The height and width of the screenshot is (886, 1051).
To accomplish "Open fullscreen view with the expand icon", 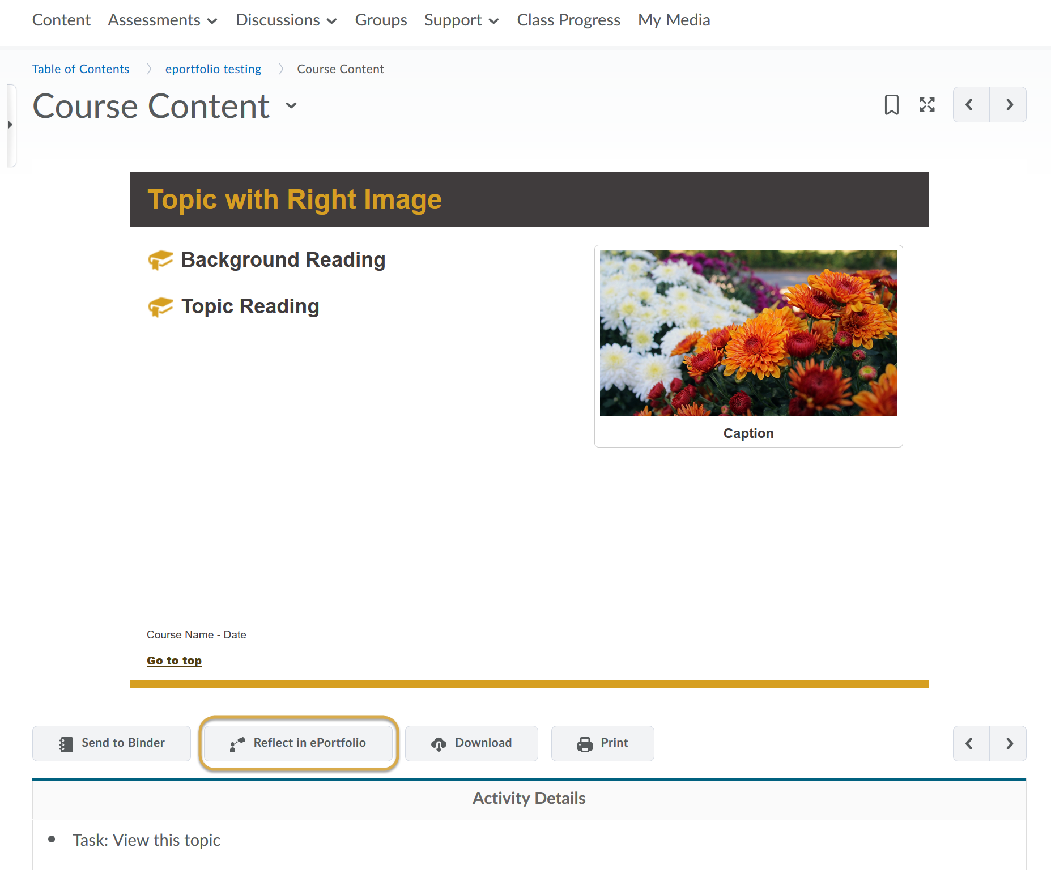I will [x=927, y=105].
